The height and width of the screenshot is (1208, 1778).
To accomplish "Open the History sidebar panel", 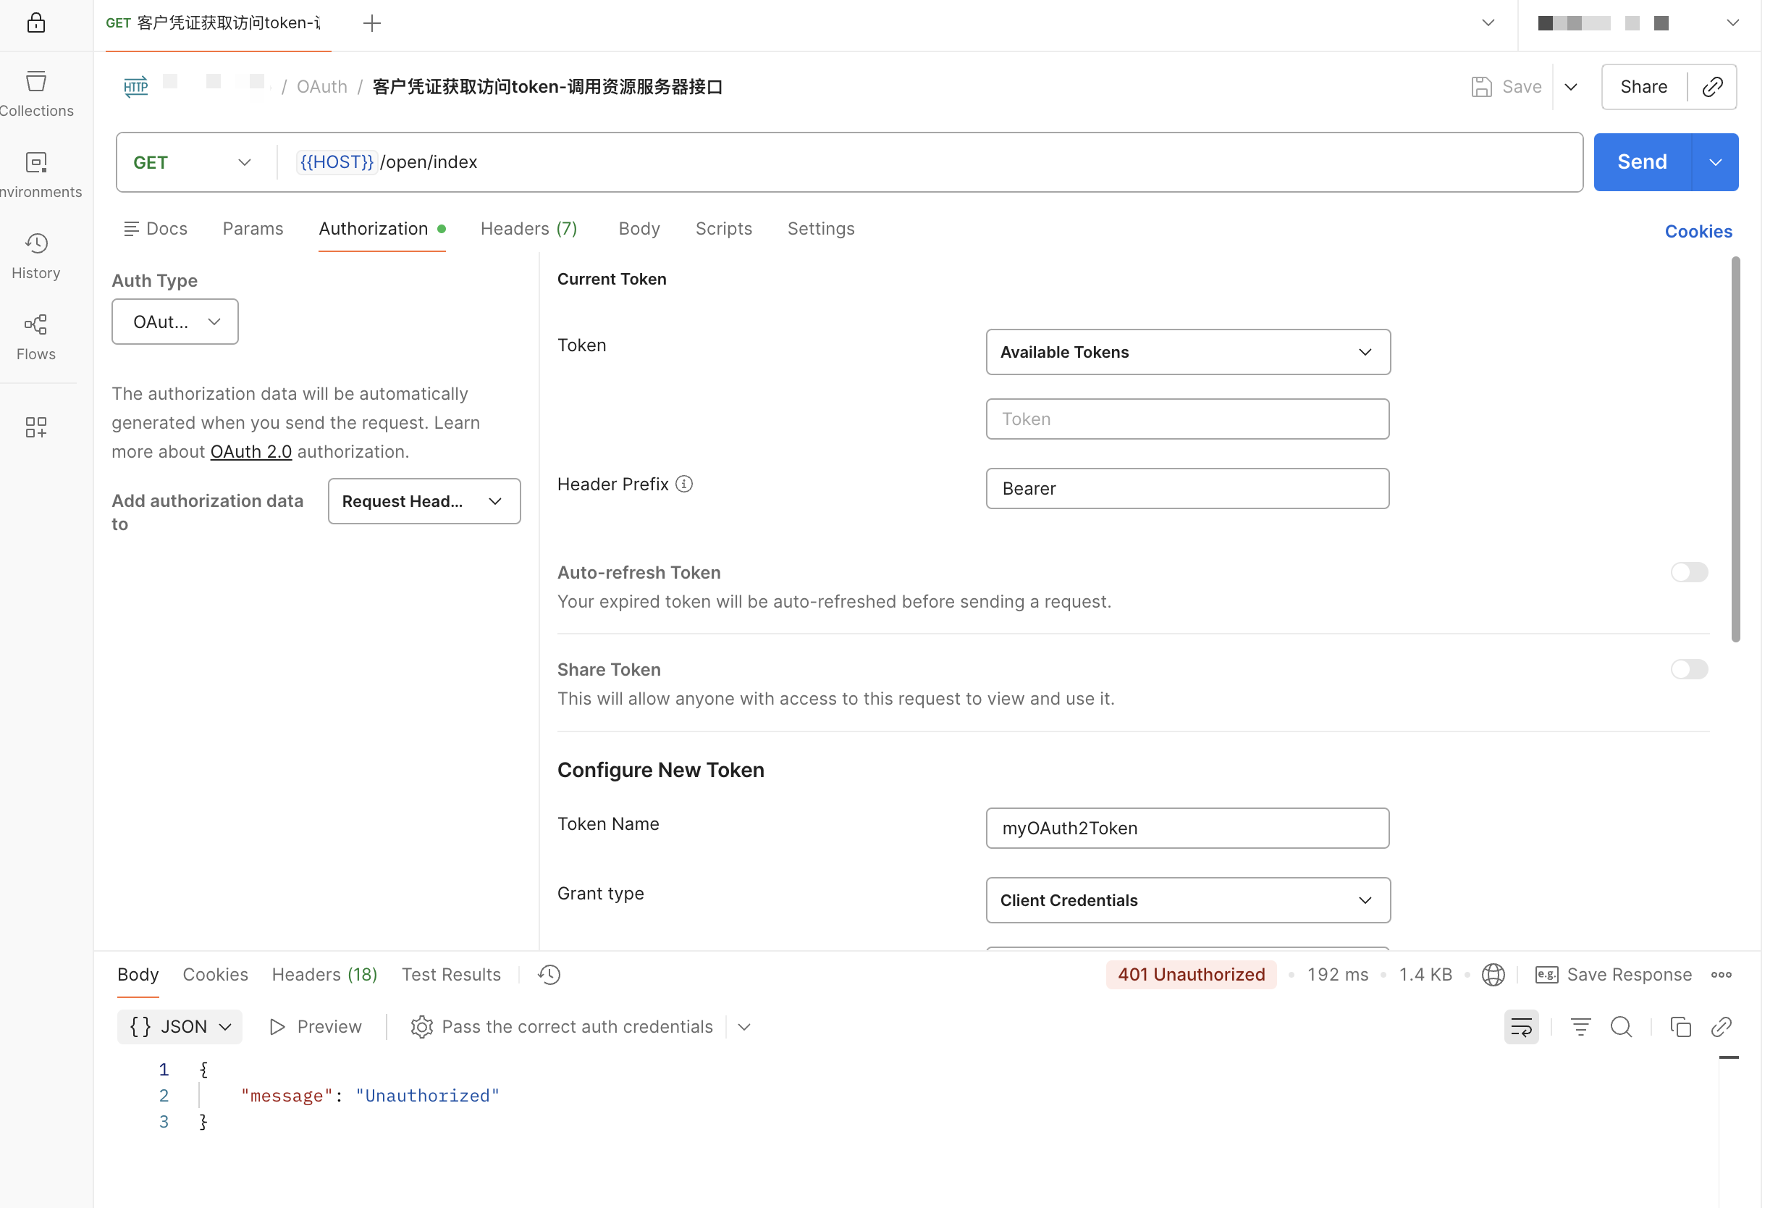I will [36, 255].
